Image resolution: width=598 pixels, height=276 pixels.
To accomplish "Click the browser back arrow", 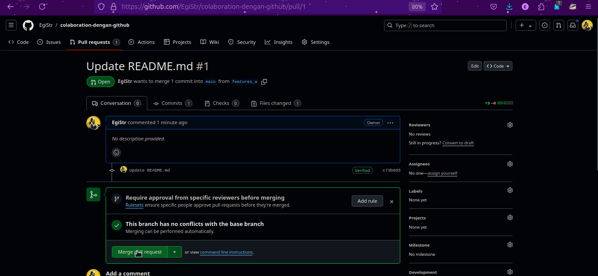I will (x=11, y=7).
